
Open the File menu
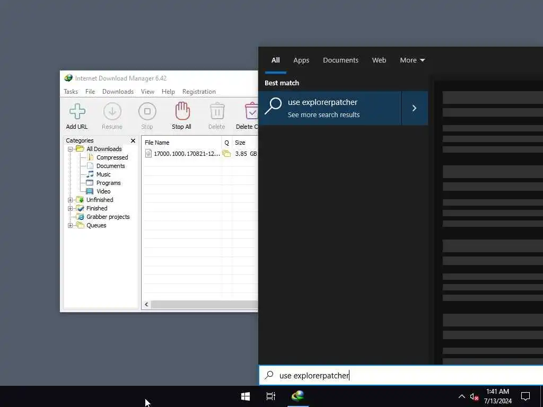coord(90,92)
